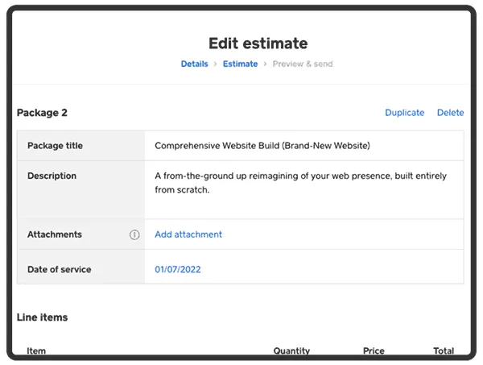The width and height of the screenshot is (483, 365).
Task: Open the Preview & send step
Action: point(303,64)
